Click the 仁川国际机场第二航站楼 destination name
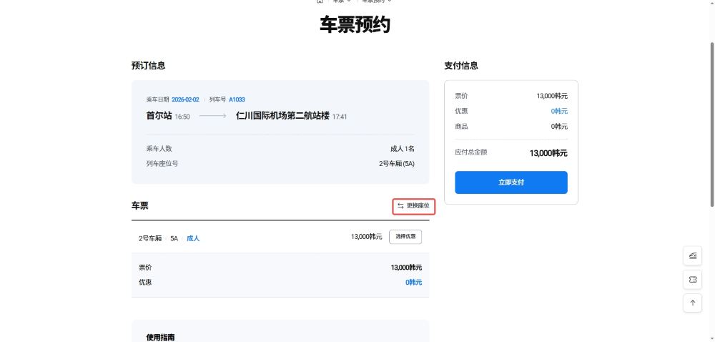 point(282,116)
